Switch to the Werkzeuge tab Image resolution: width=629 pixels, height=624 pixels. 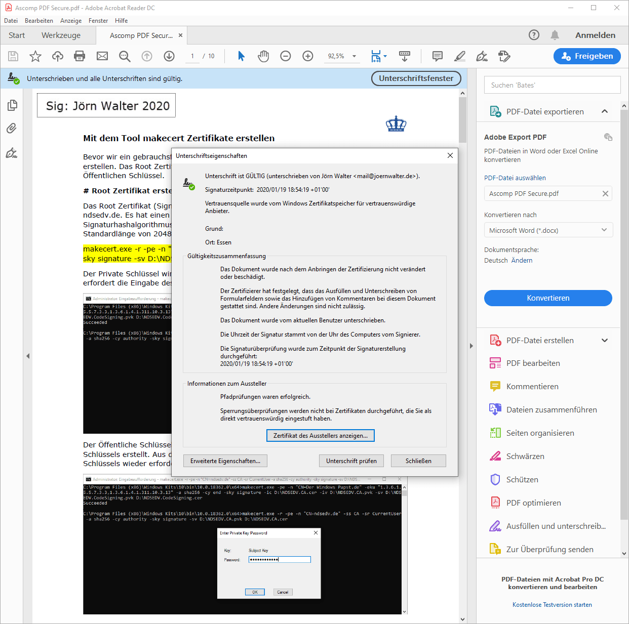[x=61, y=35]
